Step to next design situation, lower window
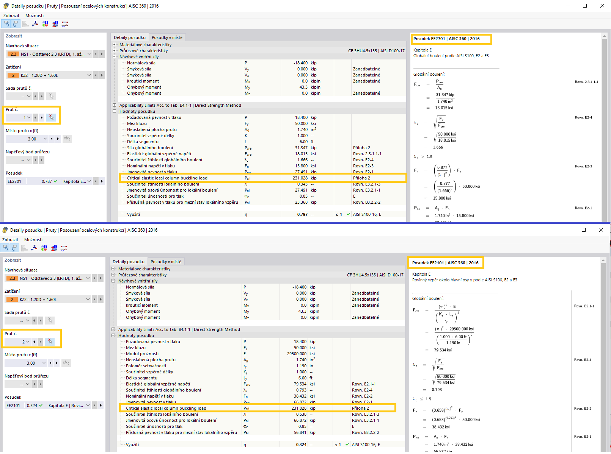This screenshot has height=454, width=611. 101,278
